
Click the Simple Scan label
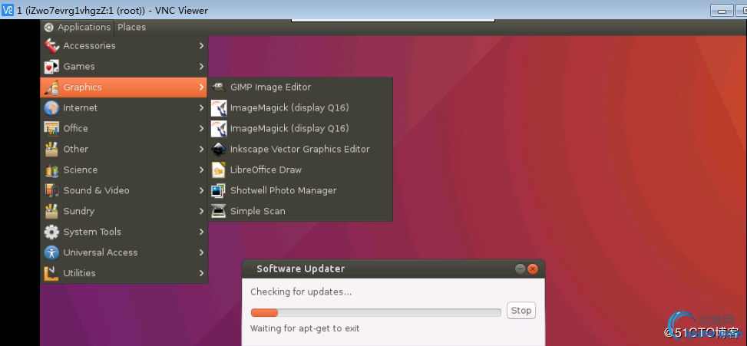point(258,211)
